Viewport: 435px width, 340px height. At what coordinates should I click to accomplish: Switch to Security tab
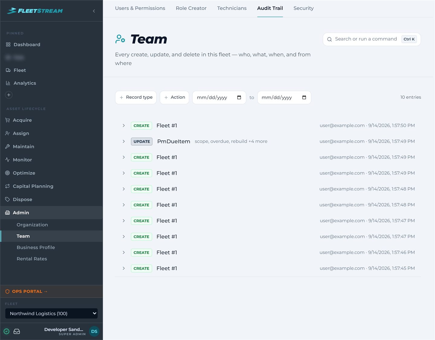304,8
